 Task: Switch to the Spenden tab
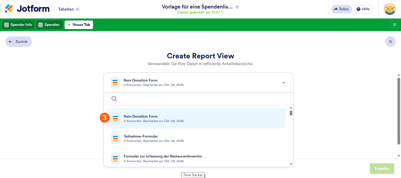coord(49,25)
